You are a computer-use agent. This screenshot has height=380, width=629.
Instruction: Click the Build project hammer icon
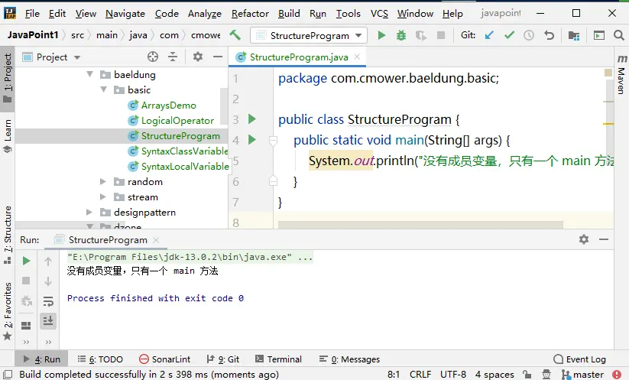point(235,35)
